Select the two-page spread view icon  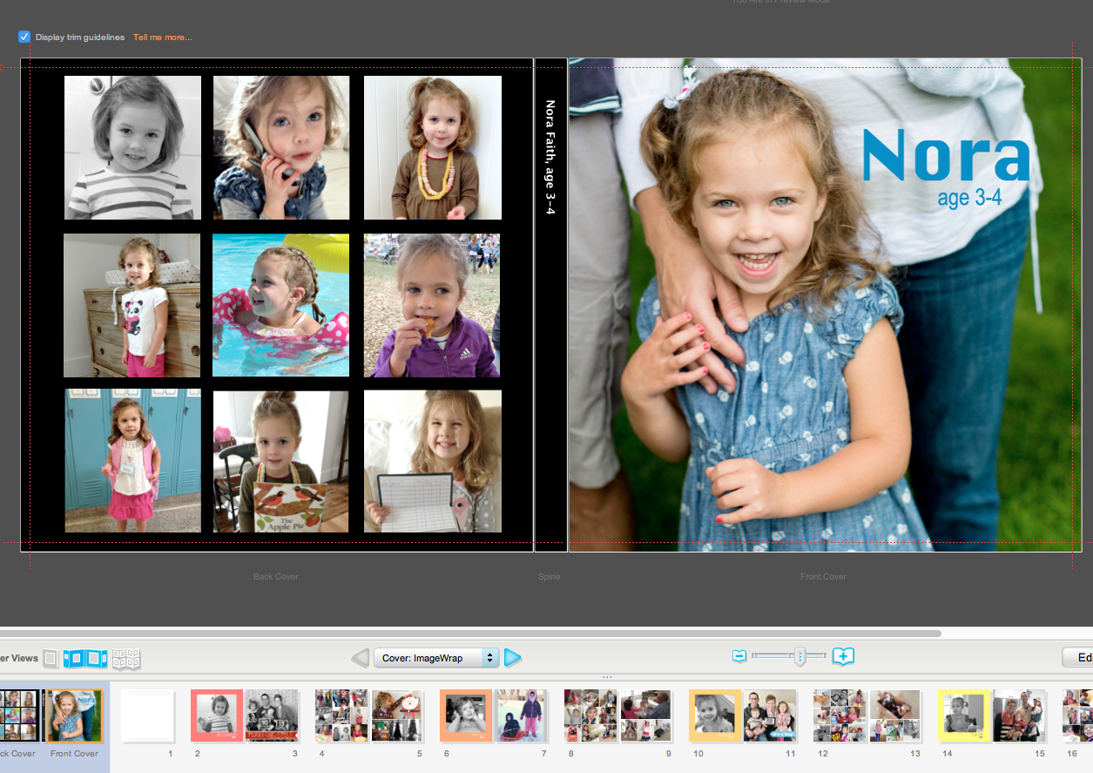[84, 658]
